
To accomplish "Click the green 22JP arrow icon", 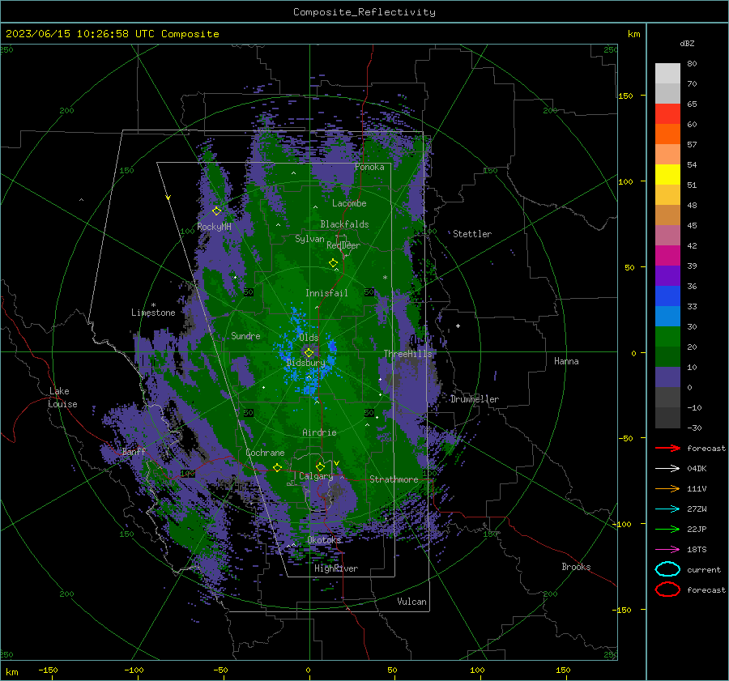I will (x=667, y=529).
